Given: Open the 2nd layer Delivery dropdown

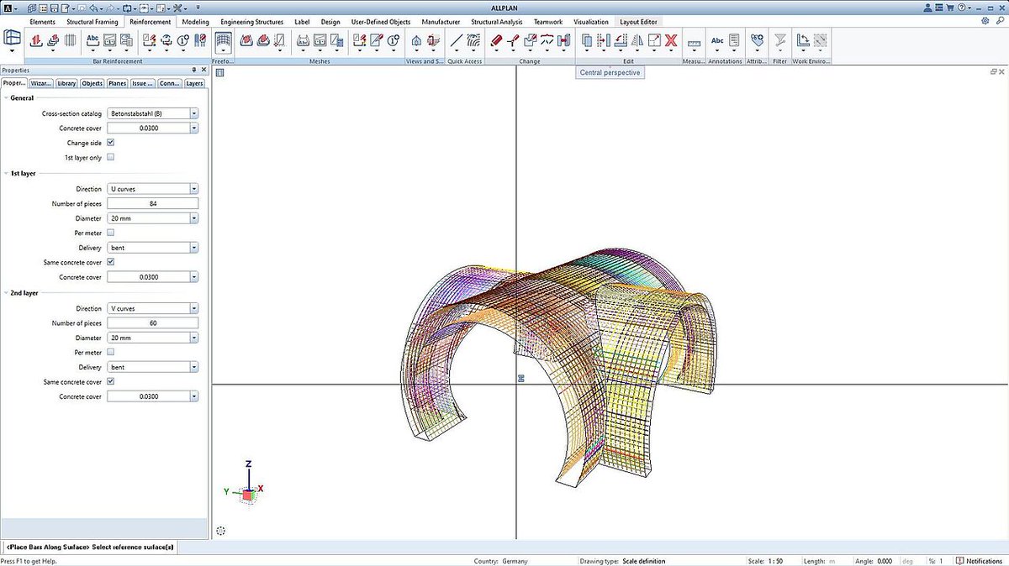Looking at the screenshot, I should coord(194,367).
